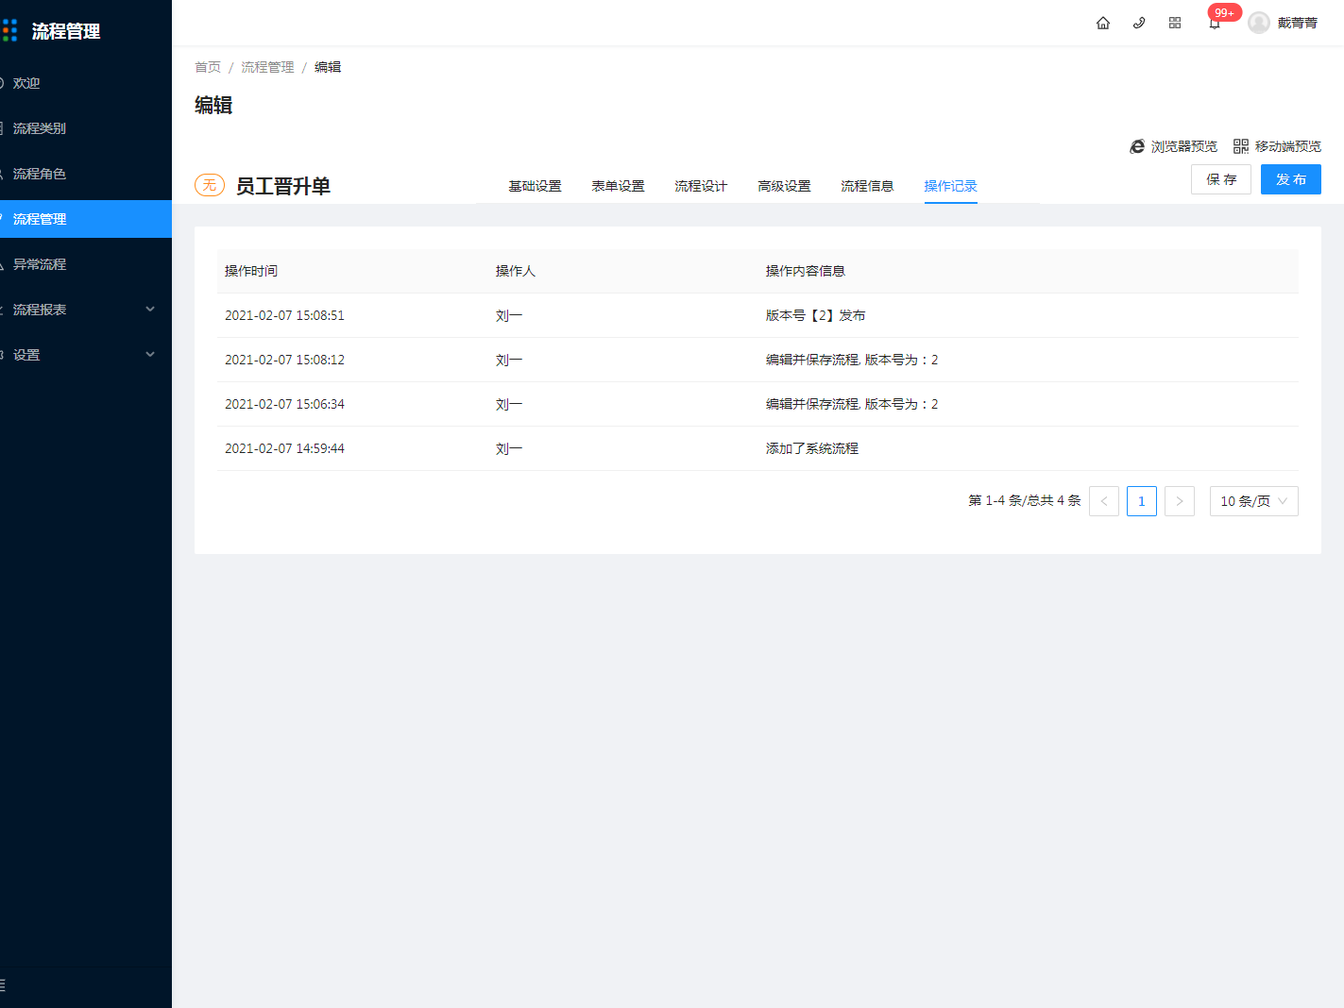Go to the previous page arrow
This screenshot has width=1344, height=1008.
(1104, 501)
